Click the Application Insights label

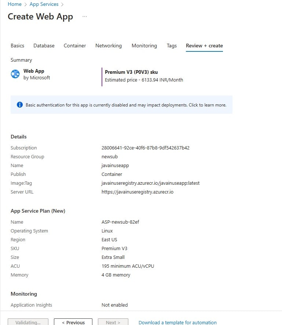point(31,305)
